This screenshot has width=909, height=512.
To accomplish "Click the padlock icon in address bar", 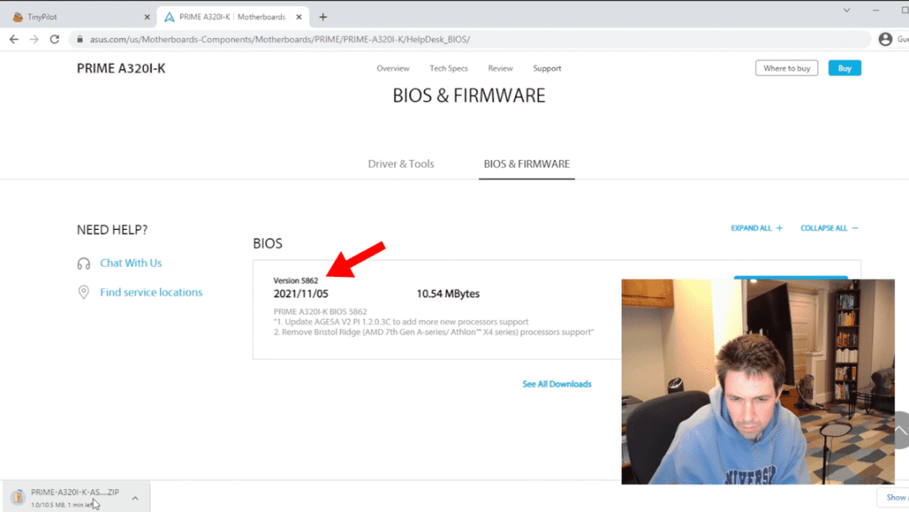I will click(x=80, y=40).
